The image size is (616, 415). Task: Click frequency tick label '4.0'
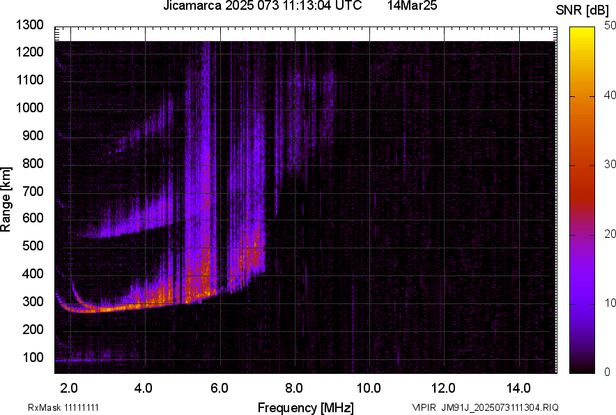(144, 388)
